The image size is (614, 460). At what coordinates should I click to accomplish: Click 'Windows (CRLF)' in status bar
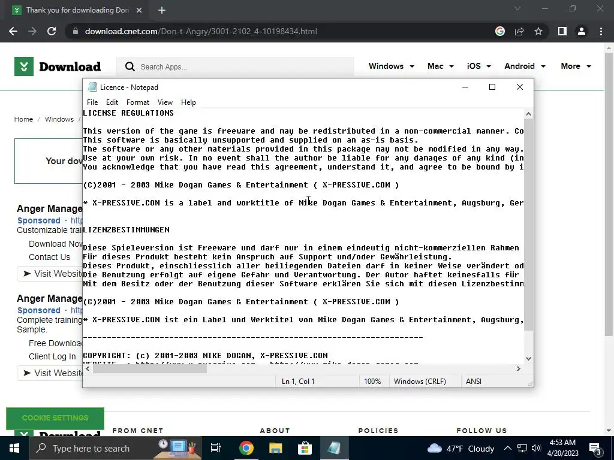[420, 382]
